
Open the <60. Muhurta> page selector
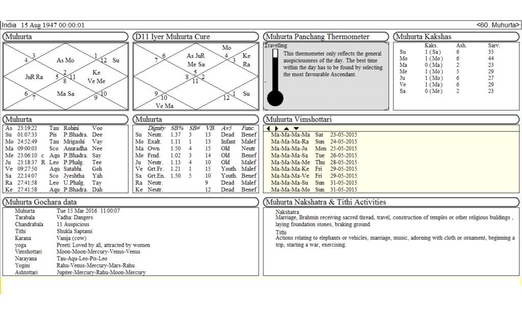[498, 25]
